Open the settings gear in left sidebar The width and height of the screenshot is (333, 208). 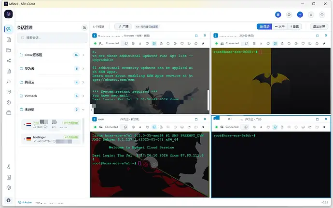pos(9,187)
